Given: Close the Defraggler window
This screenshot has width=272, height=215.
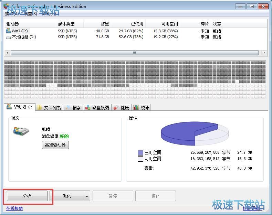Looking at the screenshot, I should [263, 7].
